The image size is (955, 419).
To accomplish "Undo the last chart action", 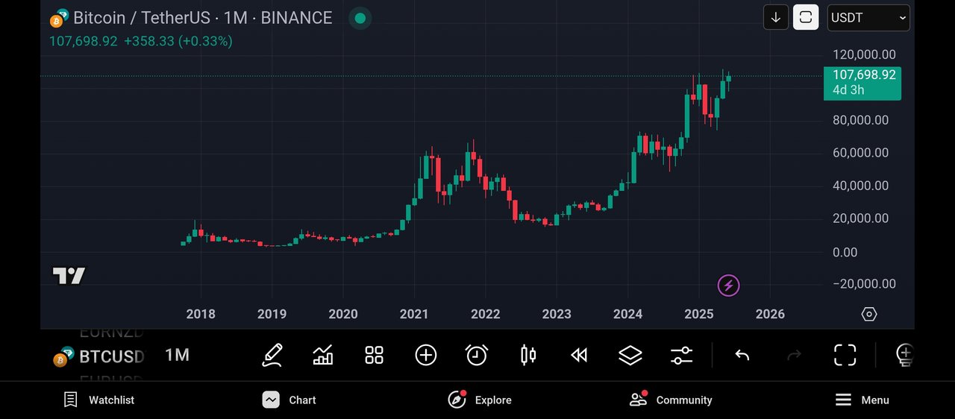I will tap(742, 355).
